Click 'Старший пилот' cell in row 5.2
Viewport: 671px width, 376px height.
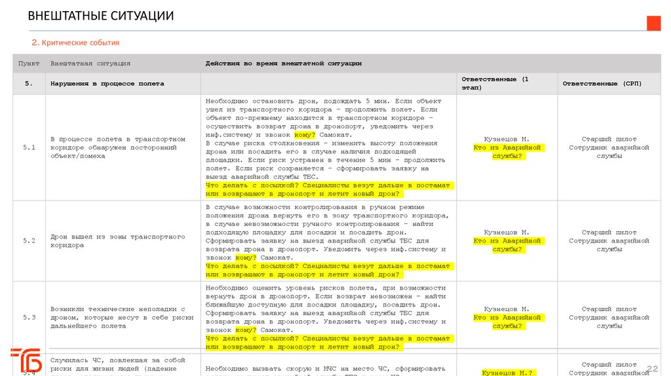click(609, 240)
